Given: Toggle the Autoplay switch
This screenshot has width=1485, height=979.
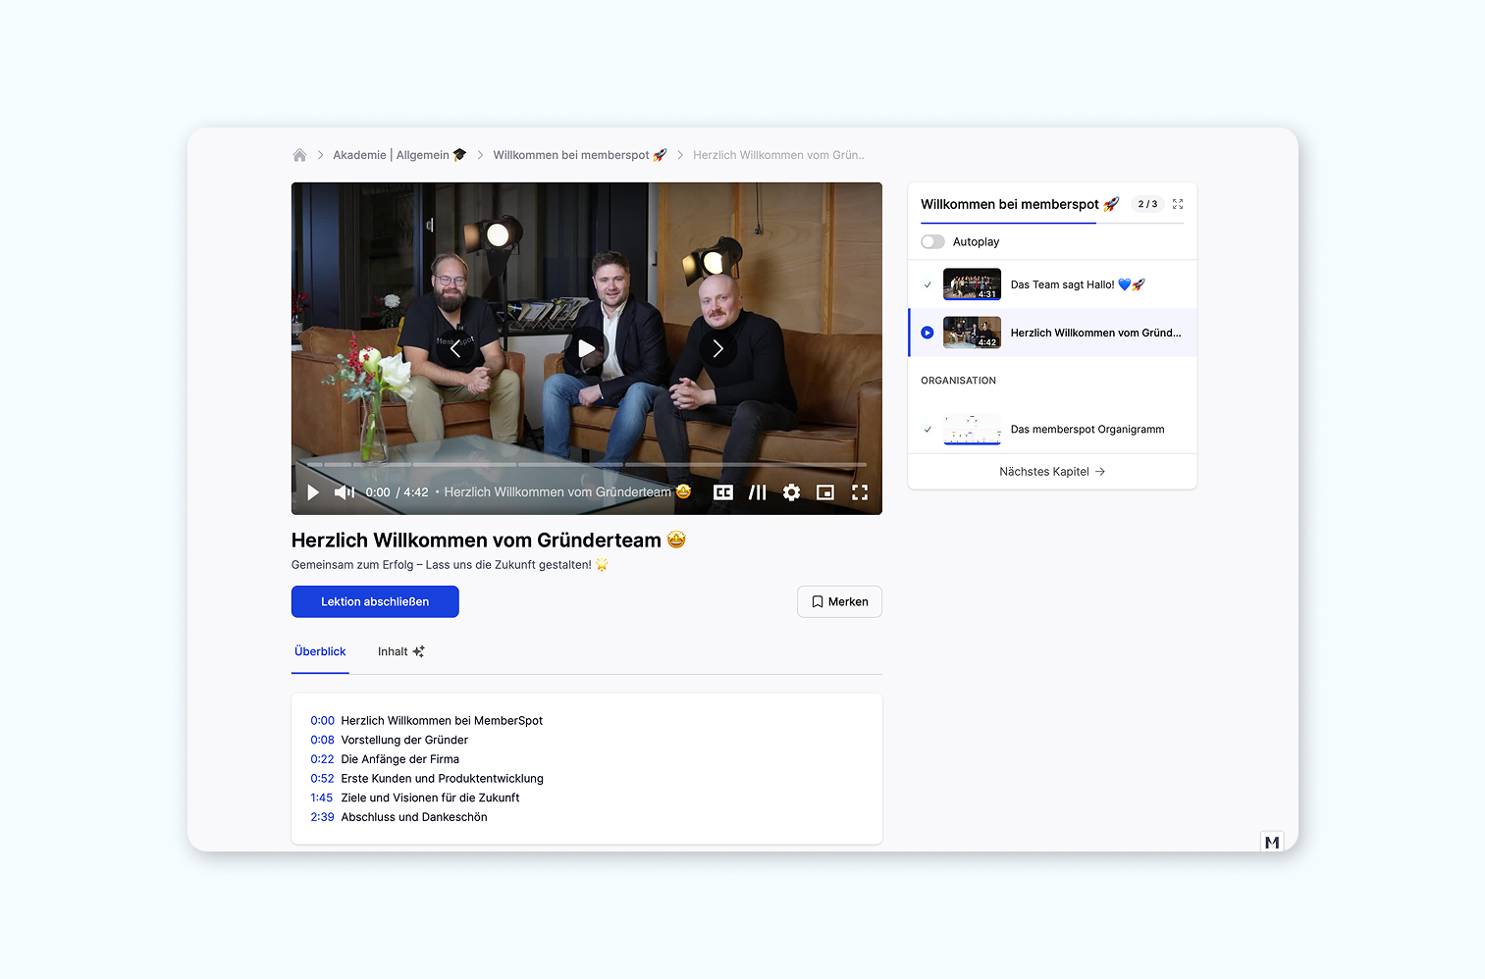Looking at the screenshot, I should coord(932,241).
